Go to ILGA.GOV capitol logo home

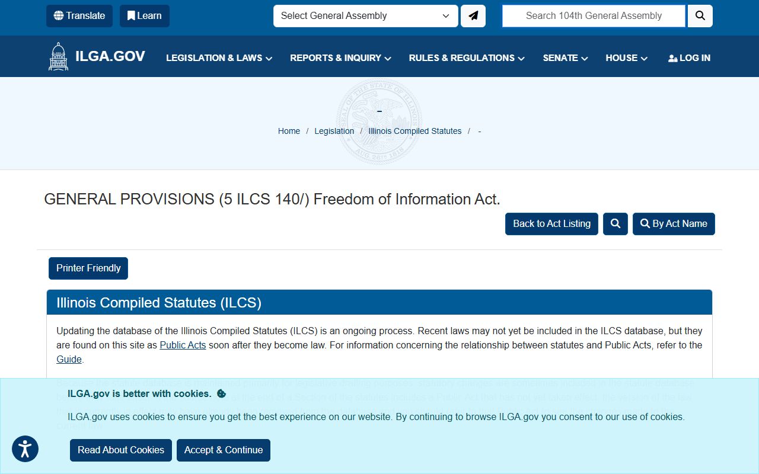point(97,56)
